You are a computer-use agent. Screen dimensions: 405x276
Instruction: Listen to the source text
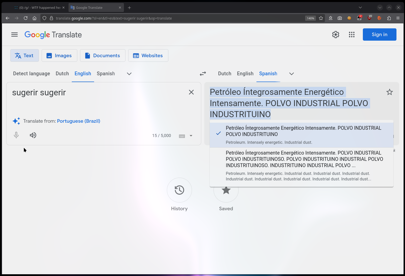point(33,135)
